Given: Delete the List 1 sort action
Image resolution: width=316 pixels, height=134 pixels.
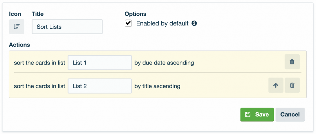Looking at the screenshot, I should pyautogui.click(x=292, y=62).
